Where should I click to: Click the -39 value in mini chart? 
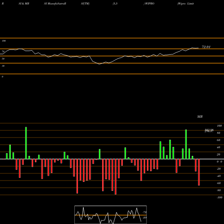[x=145, y=218]
